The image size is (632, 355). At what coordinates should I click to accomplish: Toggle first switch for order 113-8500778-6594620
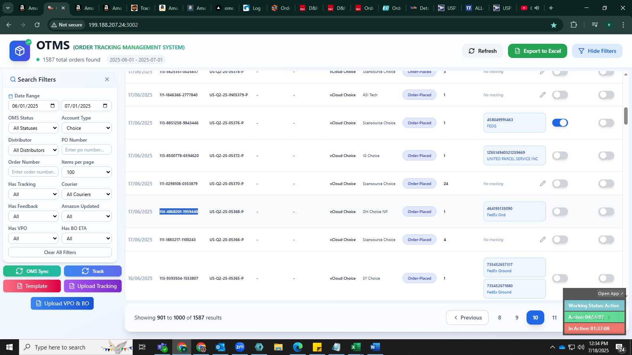560,155
